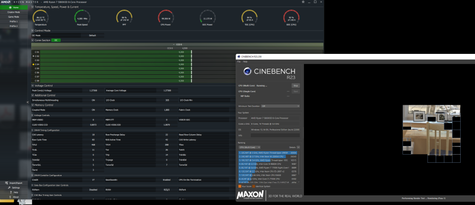Open the CPU (Multi Core) ranking dropdown
The width and height of the screenshot is (475, 205).
[250, 147]
